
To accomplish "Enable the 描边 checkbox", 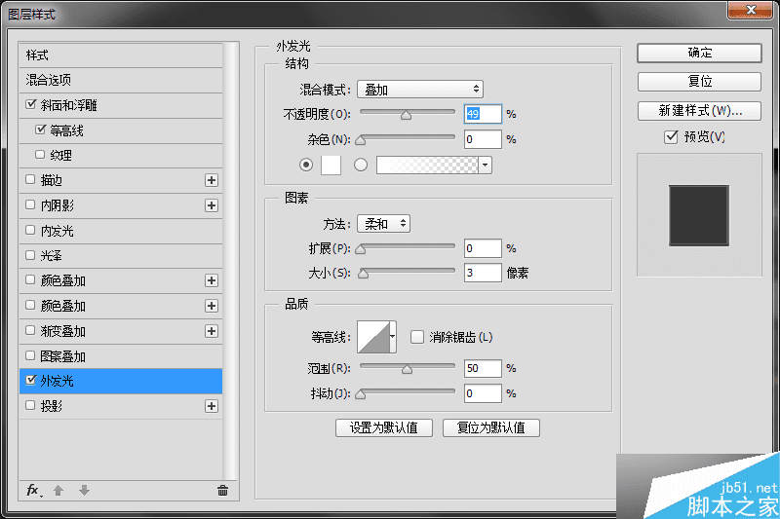I will coord(30,179).
